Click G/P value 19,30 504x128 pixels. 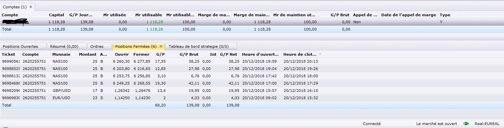click(x=160, y=83)
